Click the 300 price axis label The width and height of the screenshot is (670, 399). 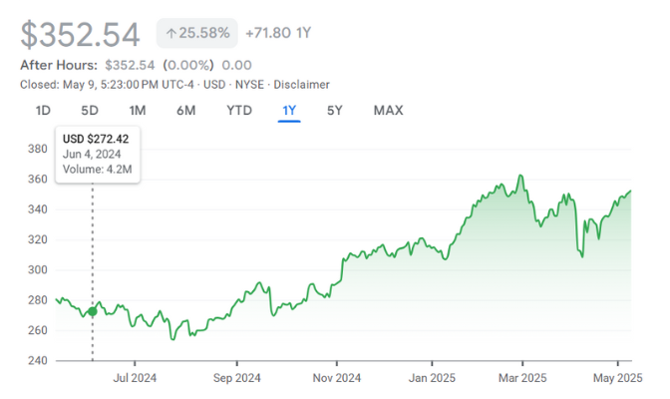pyautogui.click(x=38, y=270)
